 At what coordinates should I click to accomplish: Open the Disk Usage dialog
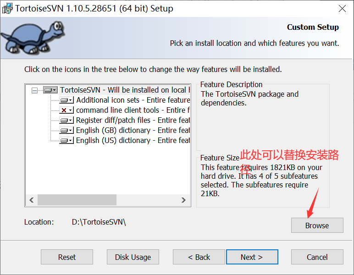coord(133,257)
